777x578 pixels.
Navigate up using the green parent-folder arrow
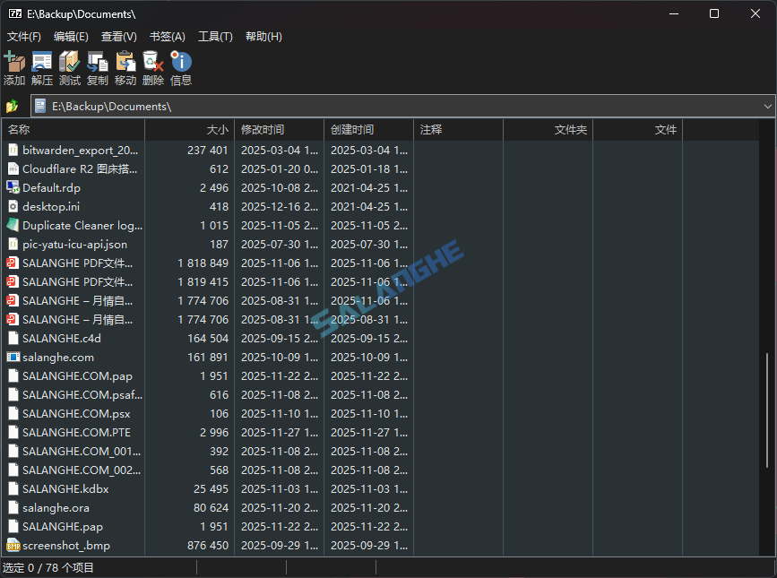point(12,105)
